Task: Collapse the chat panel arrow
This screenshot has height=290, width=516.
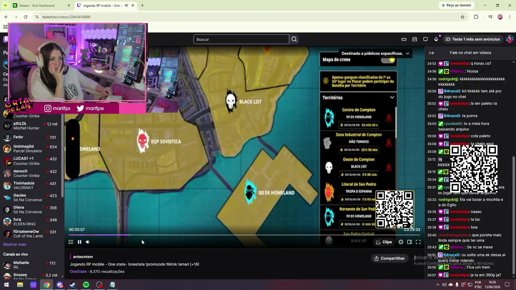Action: (x=431, y=53)
